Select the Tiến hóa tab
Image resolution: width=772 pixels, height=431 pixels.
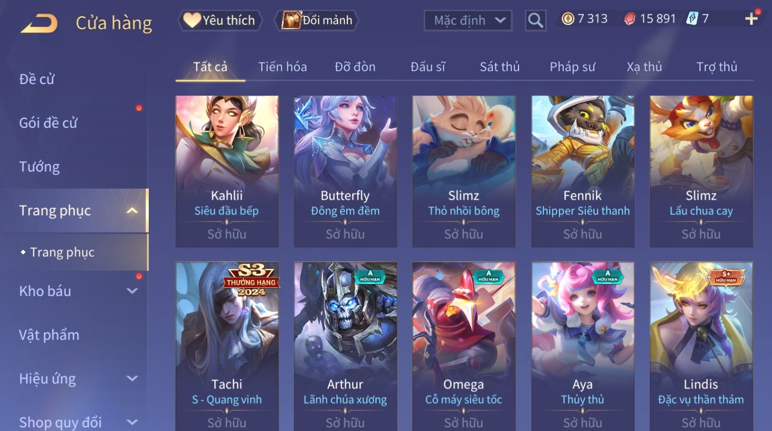click(x=283, y=67)
